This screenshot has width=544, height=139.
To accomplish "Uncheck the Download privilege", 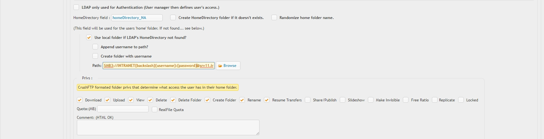I will point(80,100).
